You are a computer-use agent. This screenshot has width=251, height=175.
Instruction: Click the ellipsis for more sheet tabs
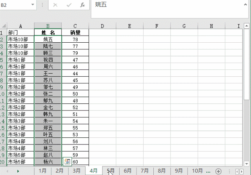208,171
